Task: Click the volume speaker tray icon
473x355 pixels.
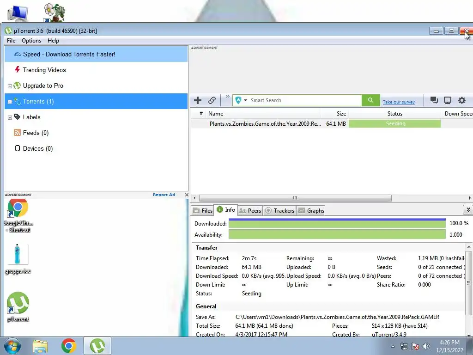Action: pos(426,346)
